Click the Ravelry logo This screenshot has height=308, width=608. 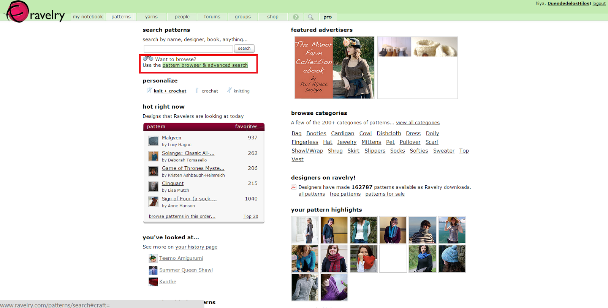coord(35,12)
